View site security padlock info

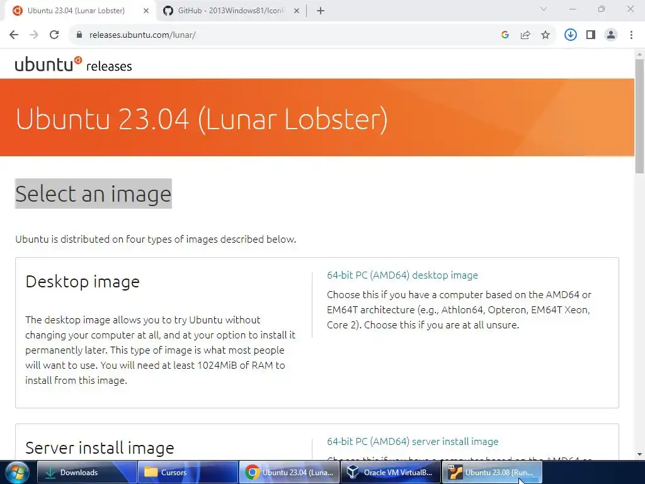tap(79, 35)
